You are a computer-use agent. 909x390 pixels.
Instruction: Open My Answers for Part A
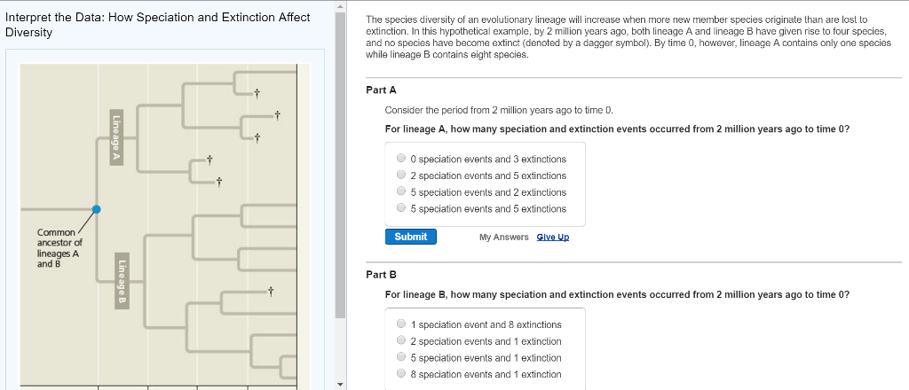[503, 238]
